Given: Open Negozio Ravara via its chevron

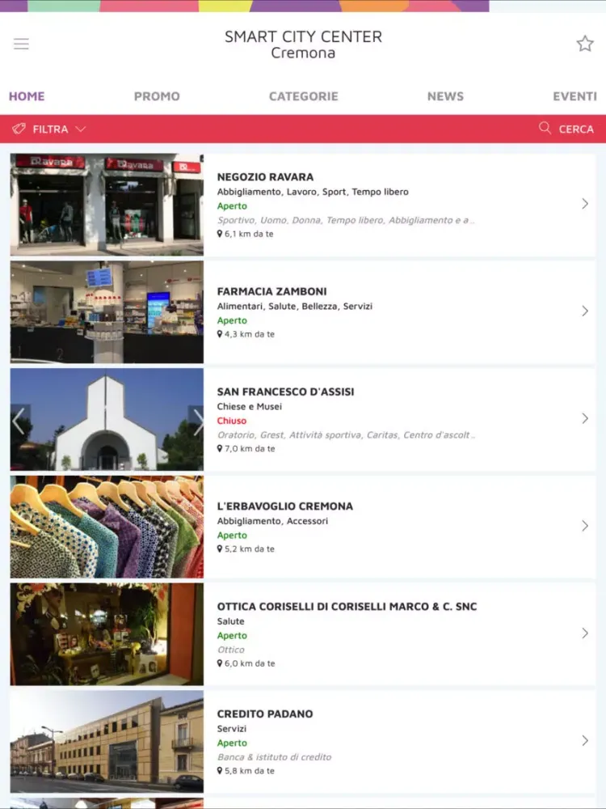Looking at the screenshot, I should (585, 204).
